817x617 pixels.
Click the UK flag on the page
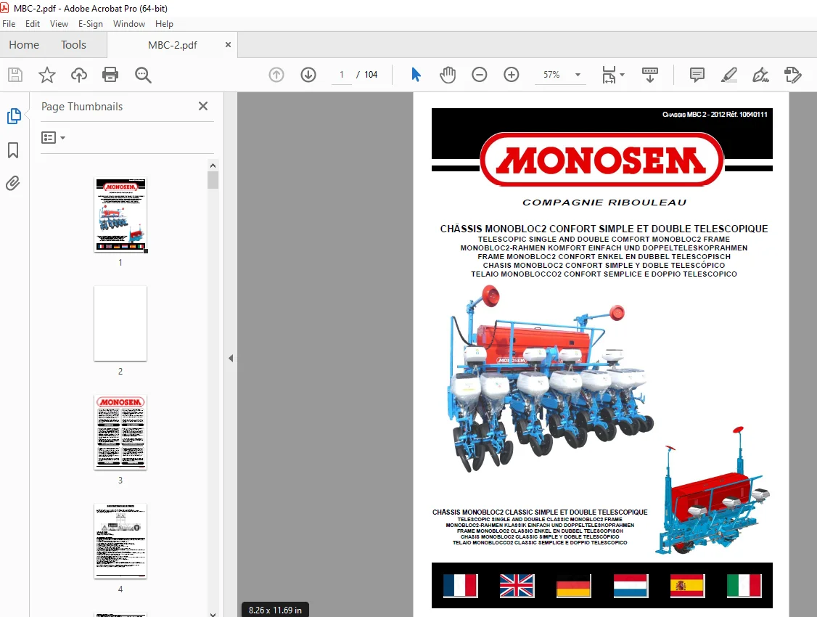point(517,586)
